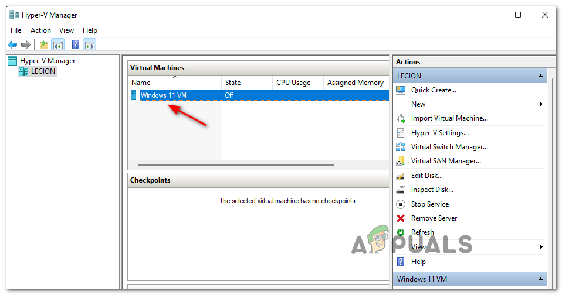Click the Virtual Machines panel heading

(x=157, y=68)
